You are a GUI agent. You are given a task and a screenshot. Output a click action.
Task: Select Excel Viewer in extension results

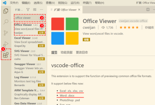(x=29, y=42)
